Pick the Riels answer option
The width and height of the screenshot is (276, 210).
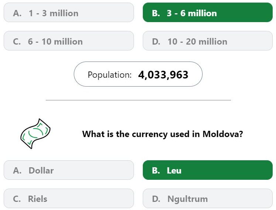pyautogui.click(x=69, y=199)
